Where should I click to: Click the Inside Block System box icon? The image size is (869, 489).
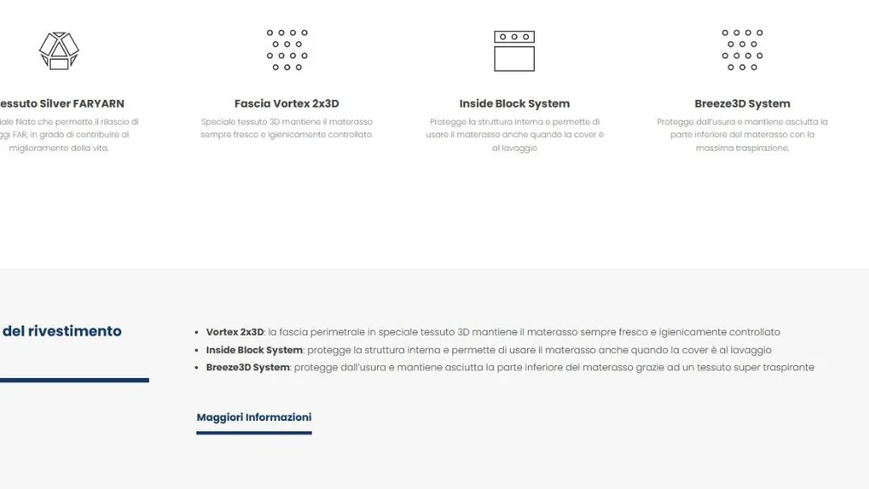[514, 51]
